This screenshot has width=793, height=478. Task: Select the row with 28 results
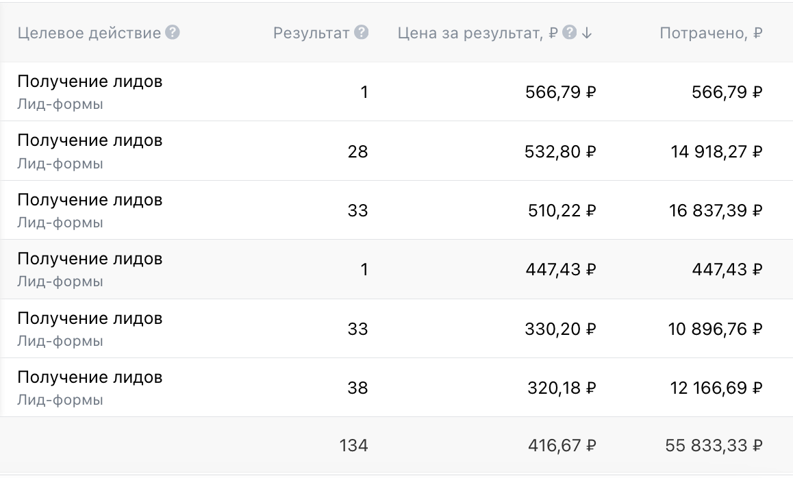tap(90, 151)
